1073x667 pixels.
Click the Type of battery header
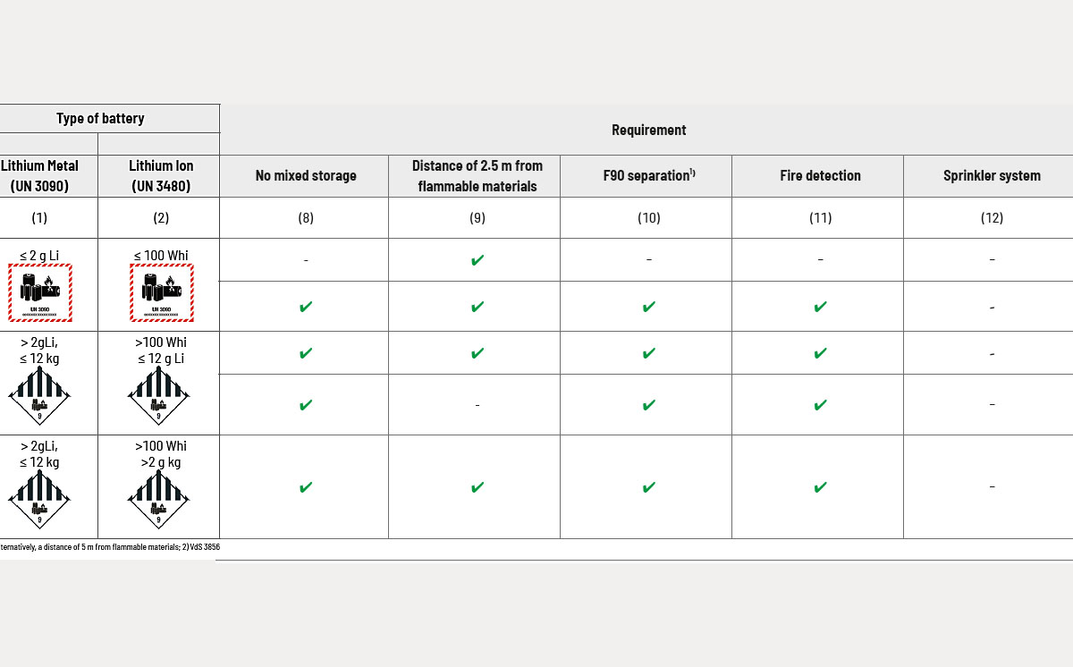click(x=100, y=118)
